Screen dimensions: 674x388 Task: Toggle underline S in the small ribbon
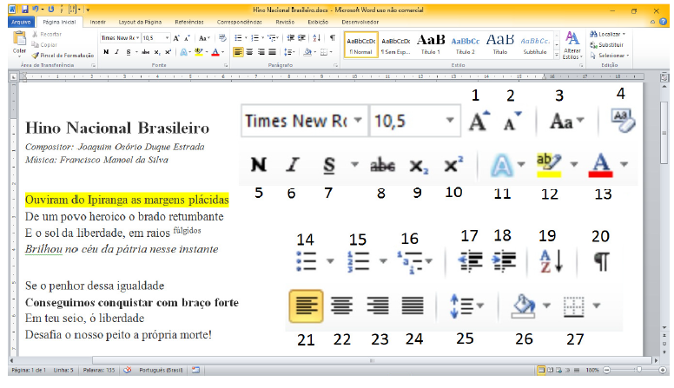click(x=128, y=52)
